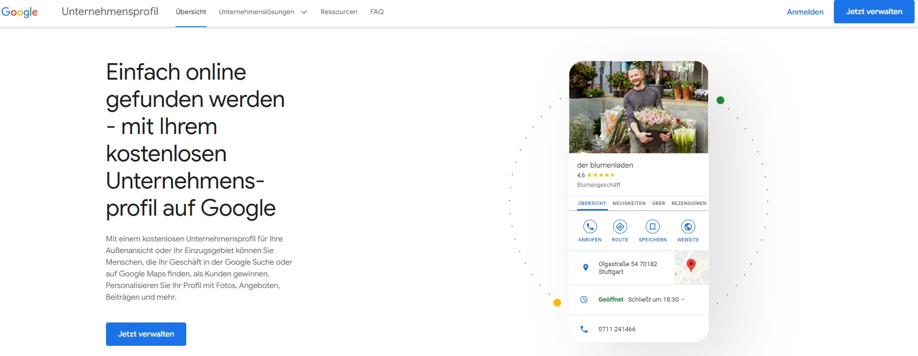
Task: Click the phone number '0711 241466'
Action: (617, 329)
